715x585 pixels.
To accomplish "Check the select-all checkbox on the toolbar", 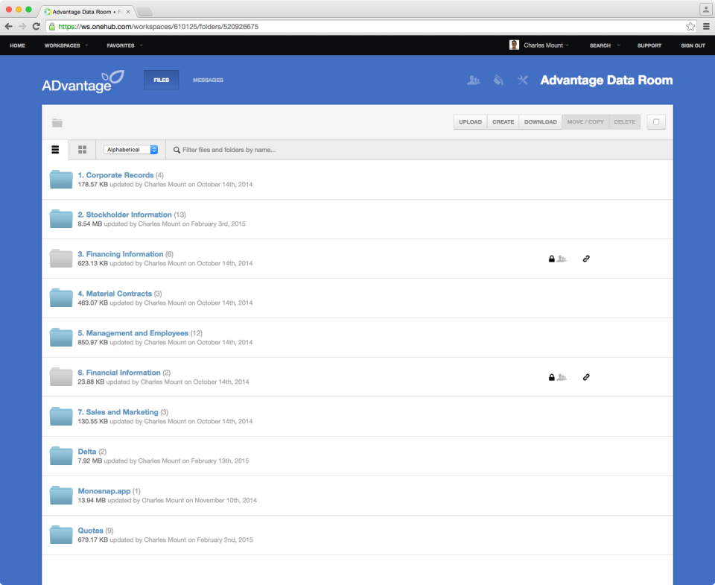I will 655,121.
